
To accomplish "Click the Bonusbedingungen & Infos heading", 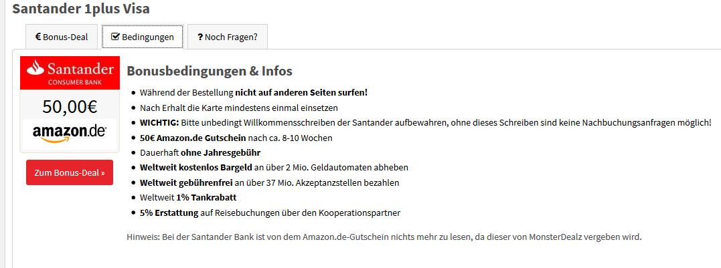I will coord(210,71).
